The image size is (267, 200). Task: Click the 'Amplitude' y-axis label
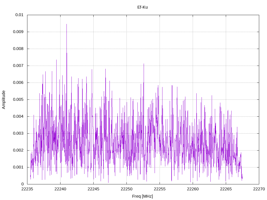point(4,100)
